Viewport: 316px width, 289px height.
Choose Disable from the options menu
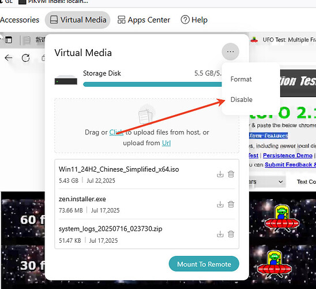click(x=242, y=99)
